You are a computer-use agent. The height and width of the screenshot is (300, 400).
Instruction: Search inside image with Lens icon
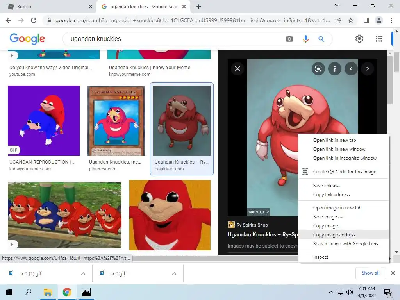(x=318, y=69)
